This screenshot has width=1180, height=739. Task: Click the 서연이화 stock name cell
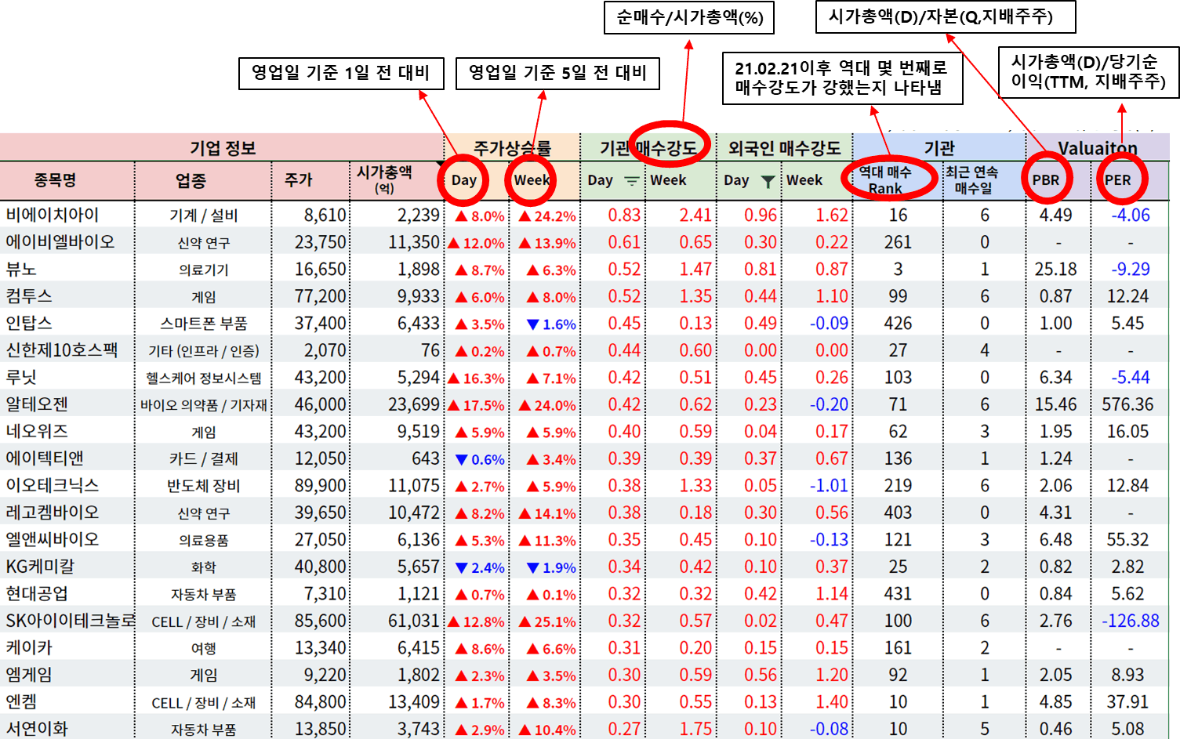coord(37,729)
